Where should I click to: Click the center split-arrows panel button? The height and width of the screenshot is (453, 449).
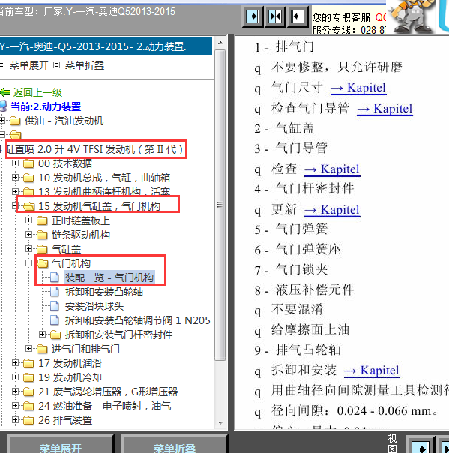[x=275, y=16]
